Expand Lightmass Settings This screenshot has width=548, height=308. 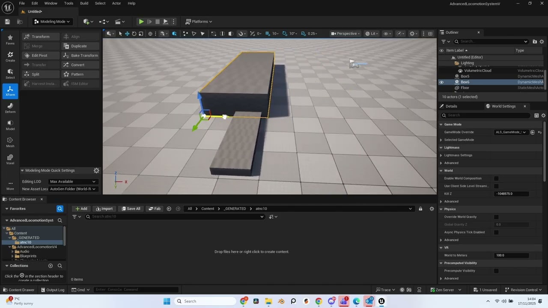tap(441, 155)
